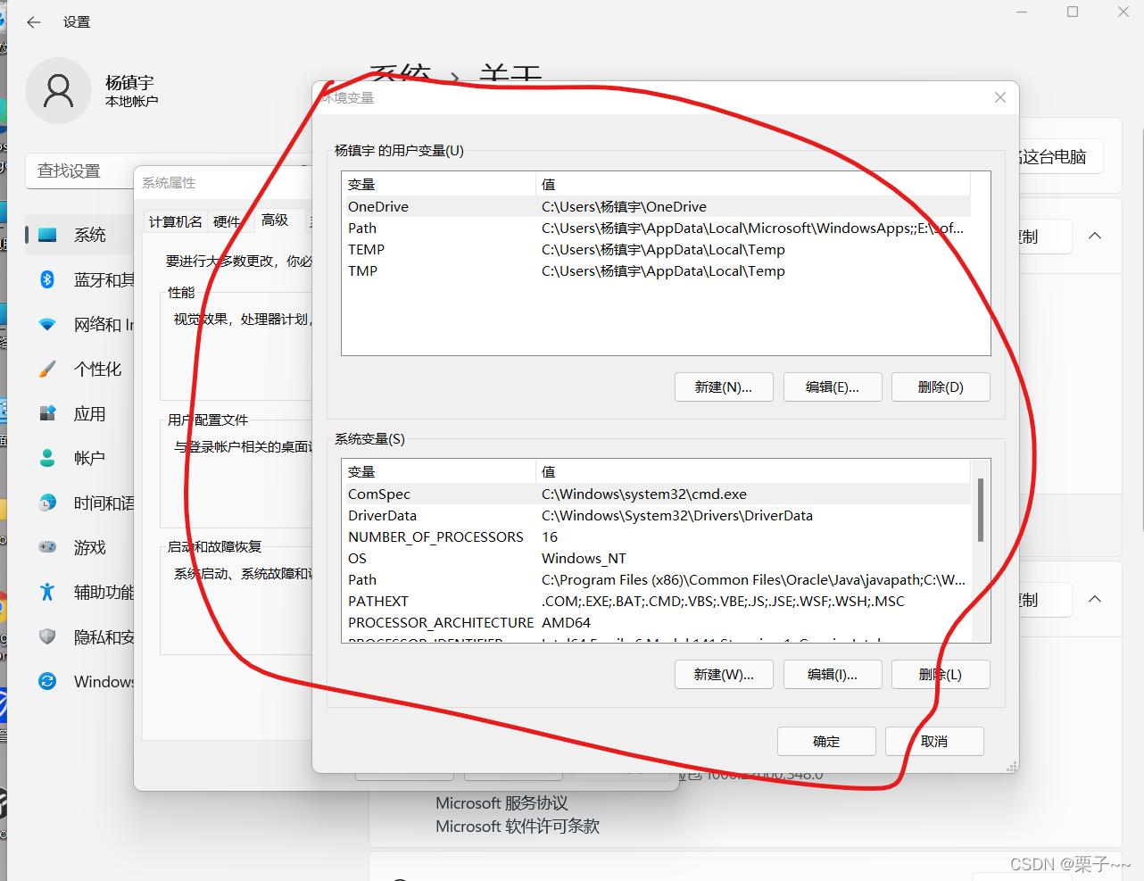Select the user Path variable row
The height and width of the screenshot is (881, 1144).
pos(656,229)
